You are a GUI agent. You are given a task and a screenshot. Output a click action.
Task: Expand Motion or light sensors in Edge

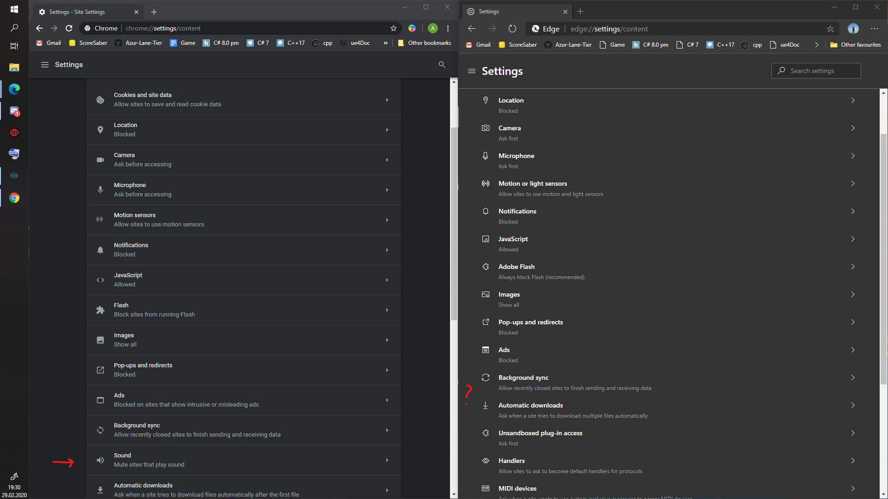[669, 189]
